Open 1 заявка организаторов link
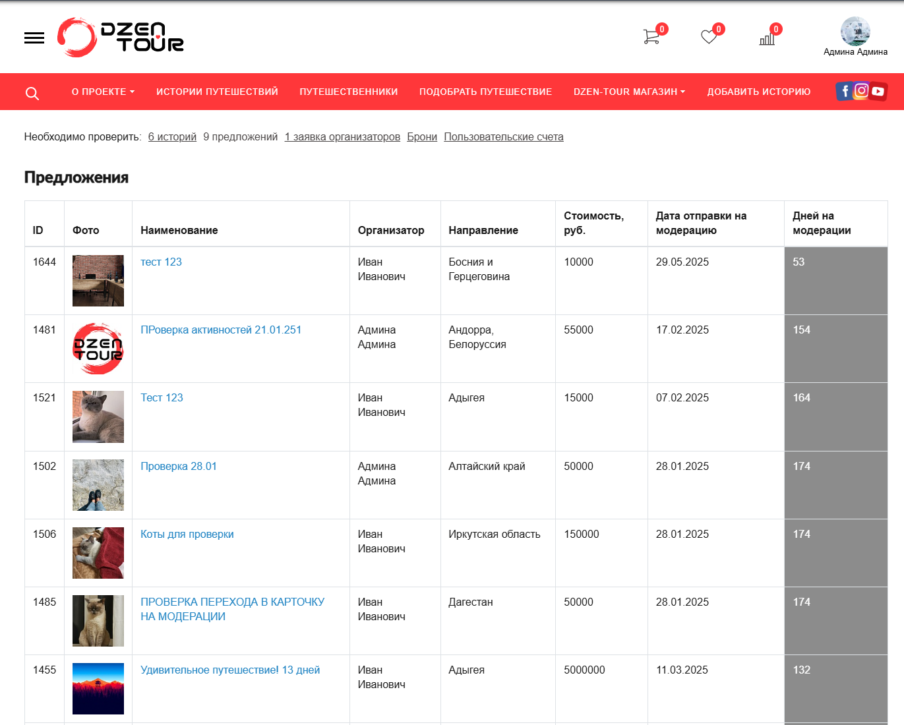 point(342,136)
